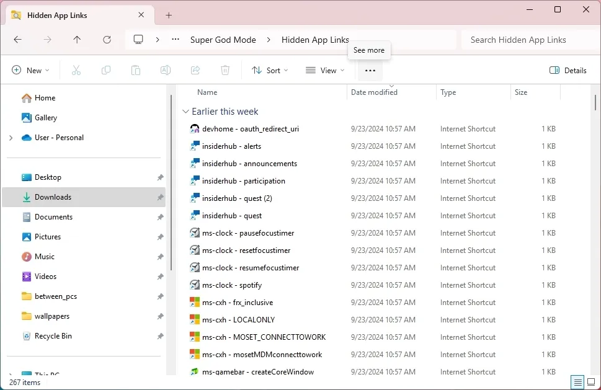Collapse the Earlier this week group

coord(185,112)
